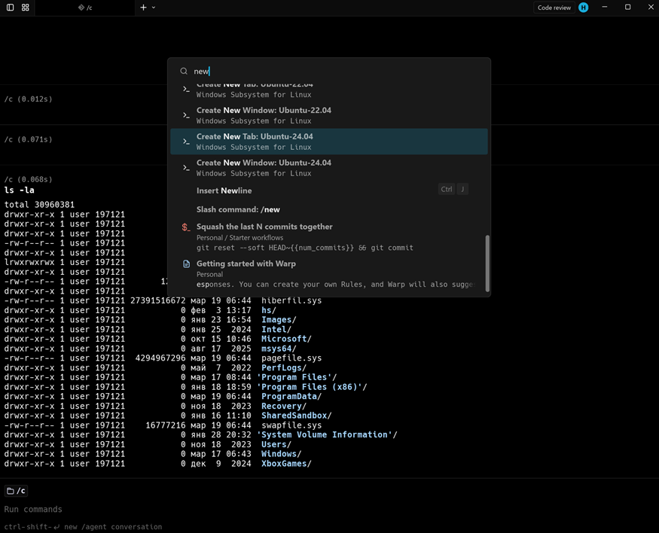The image size is (659, 533).
Task: Click terminal icon beside New Window Ubuntu-24.04
Action: coord(186,168)
